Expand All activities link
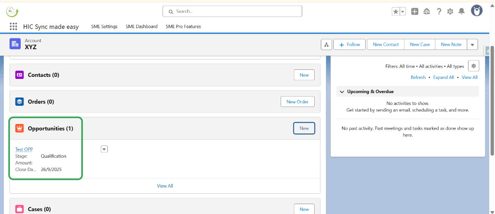 point(444,77)
